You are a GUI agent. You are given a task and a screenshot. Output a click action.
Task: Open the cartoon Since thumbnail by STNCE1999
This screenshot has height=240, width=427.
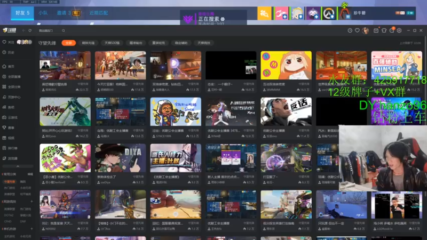(176, 111)
